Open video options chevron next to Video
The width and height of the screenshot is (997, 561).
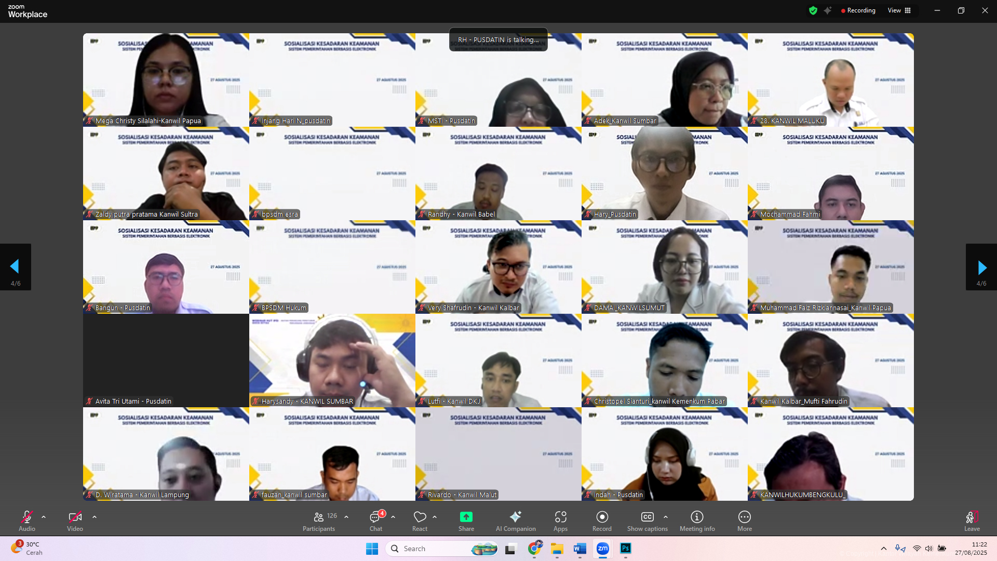[x=95, y=517]
